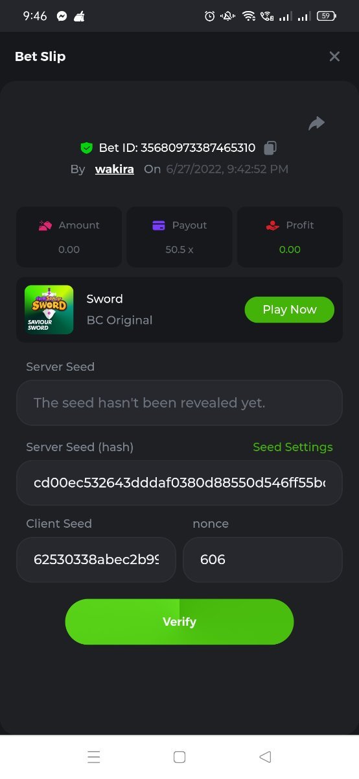Focus the Server Seed hash field
This screenshot has width=359, height=779.
(179, 483)
